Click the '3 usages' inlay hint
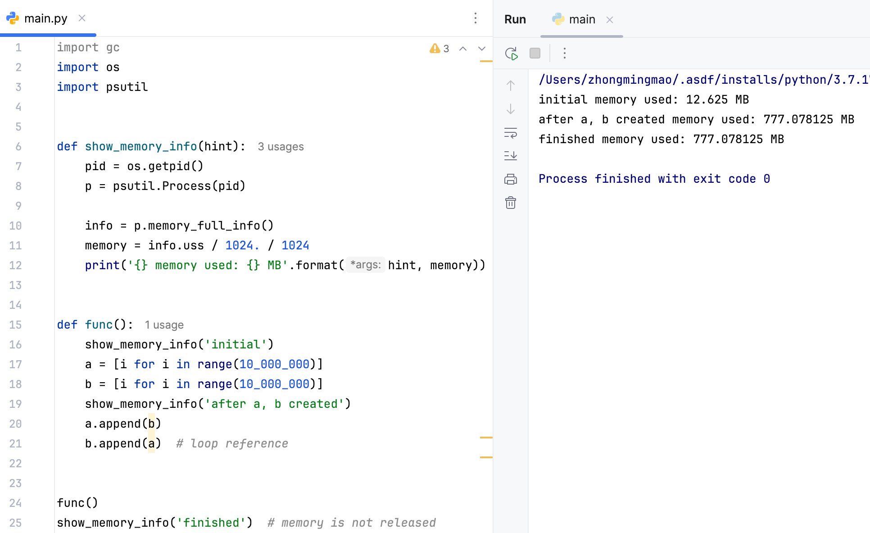This screenshot has height=533, width=870. [x=281, y=147]
